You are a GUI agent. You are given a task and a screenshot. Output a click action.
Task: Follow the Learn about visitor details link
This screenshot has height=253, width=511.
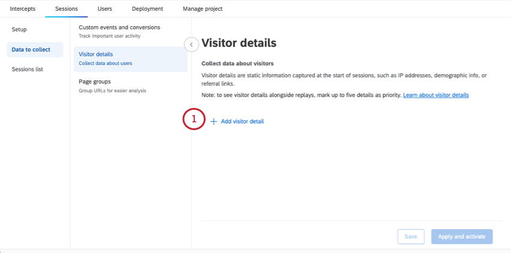point(436,95)
